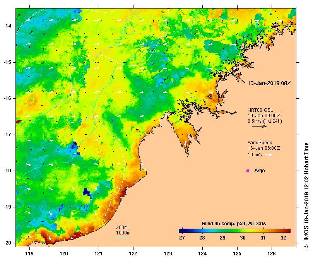Click the '1000m' isobath label

[x=123, y=233]
